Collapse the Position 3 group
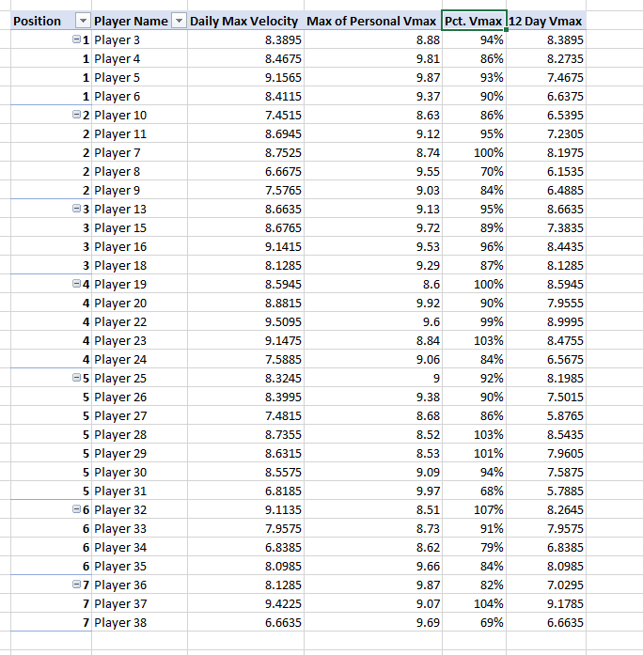This screenshot has width=643, height=655. tap(75, 209)
